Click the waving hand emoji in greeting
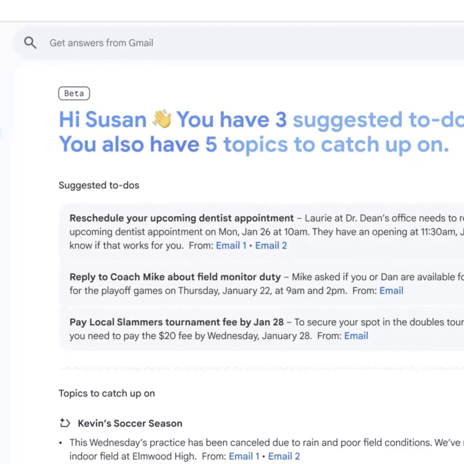This screenshot has width=464, height=464. click(162, 119)
